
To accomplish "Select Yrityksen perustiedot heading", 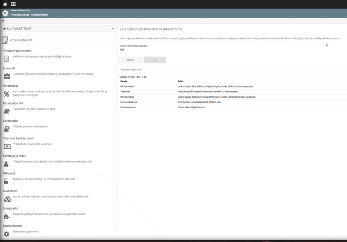I will [x=17, y=51].
